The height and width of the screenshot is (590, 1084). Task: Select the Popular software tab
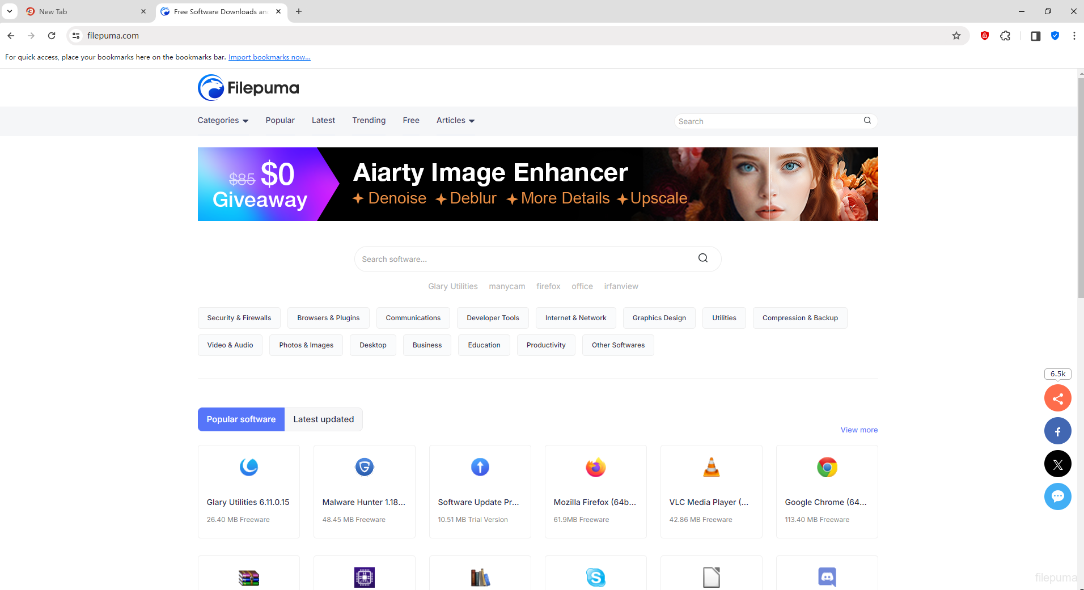click(241, 419)
